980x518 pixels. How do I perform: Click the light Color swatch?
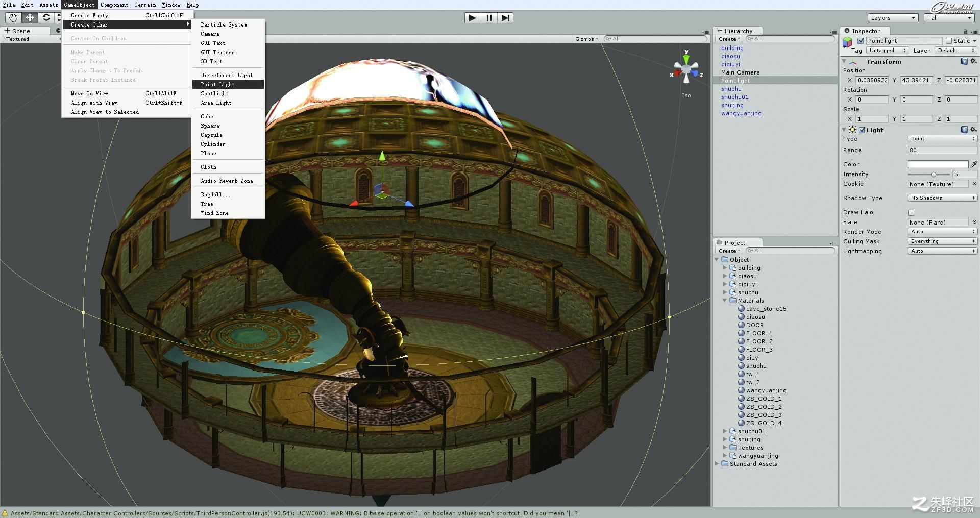pyautogui.click(x=938, y=164)
